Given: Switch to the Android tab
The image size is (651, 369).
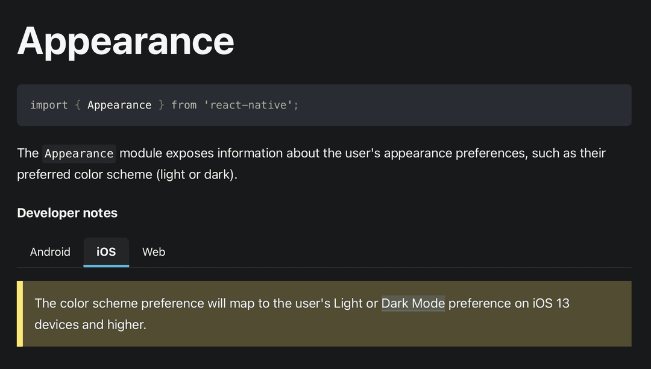Looking at the screenshot, I should point(50,252).
